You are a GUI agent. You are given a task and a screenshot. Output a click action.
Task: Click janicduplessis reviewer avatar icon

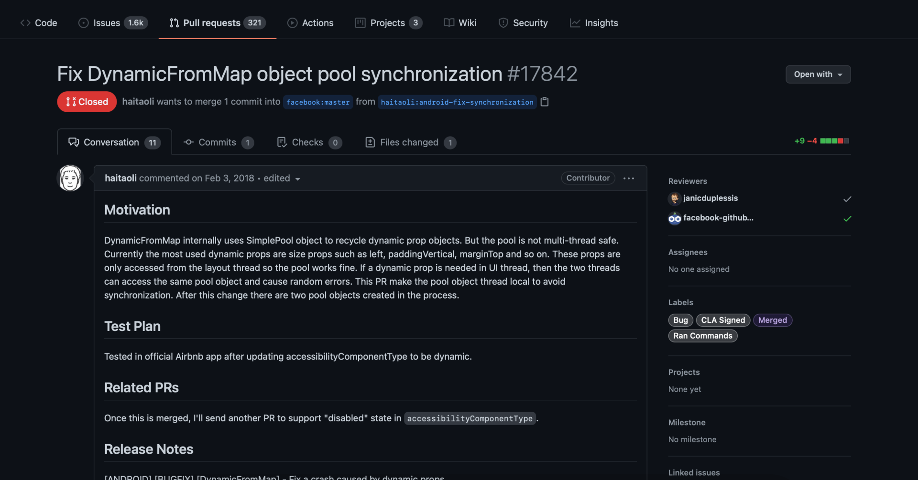click(674, 198)
